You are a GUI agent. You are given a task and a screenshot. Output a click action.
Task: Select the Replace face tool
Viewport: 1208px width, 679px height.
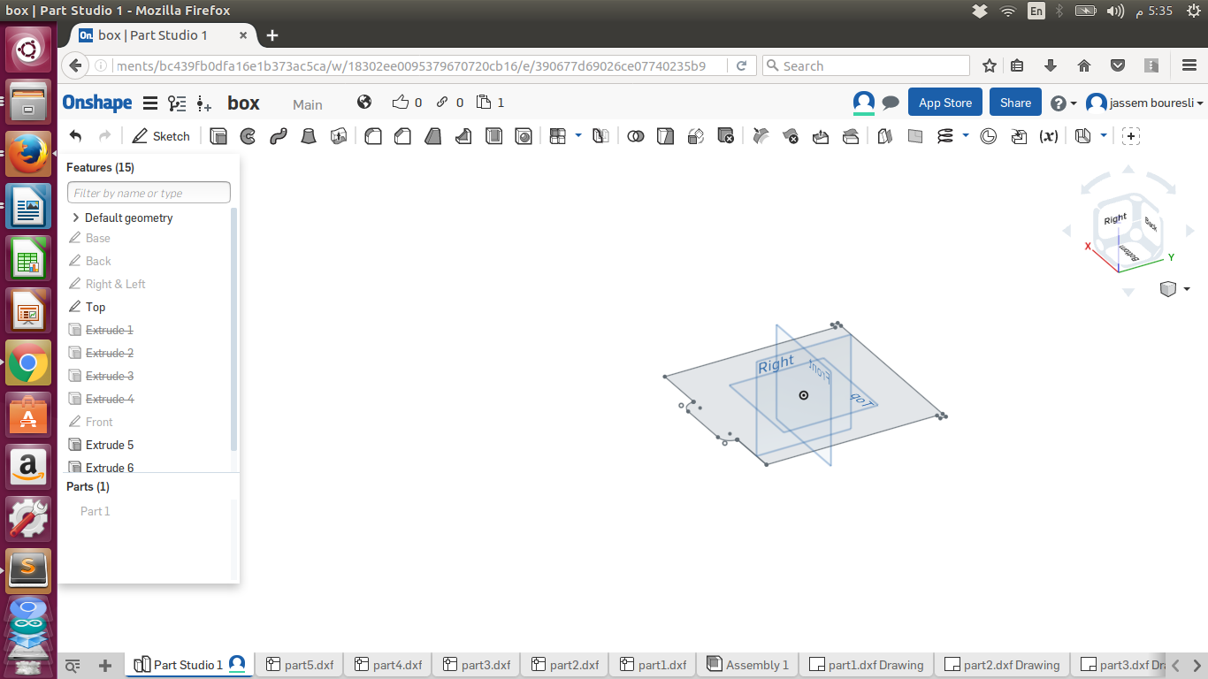pos(851,136)
